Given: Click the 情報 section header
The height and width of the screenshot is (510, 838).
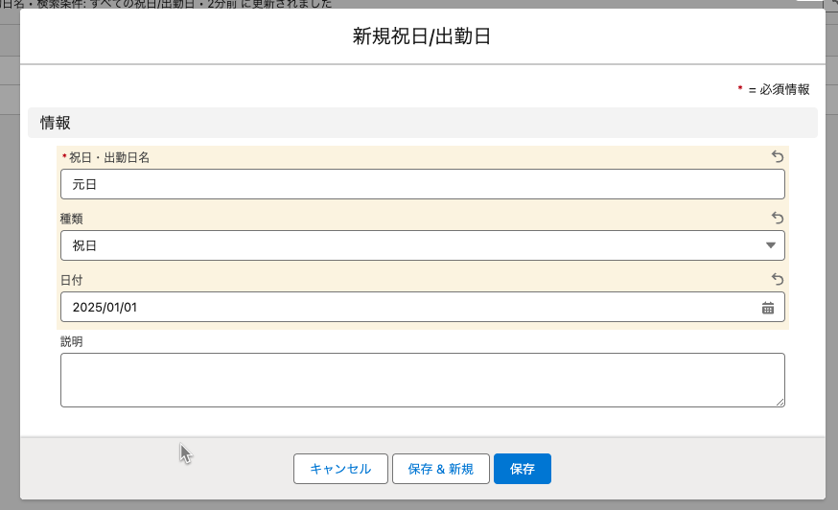Looking at the screenshot, I should pyautogui.click(x=422, y=123).
